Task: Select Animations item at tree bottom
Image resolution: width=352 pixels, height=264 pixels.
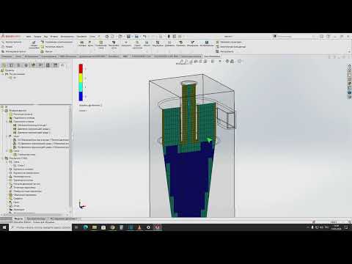Action: (17, 210)
